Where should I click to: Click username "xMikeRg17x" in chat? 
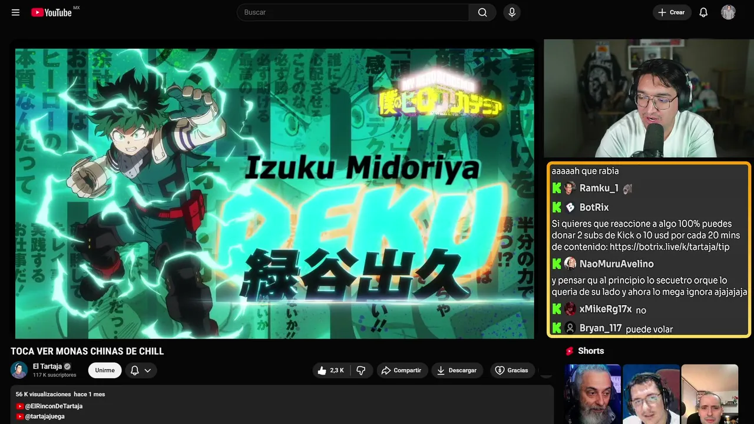click(x=606, y=309)
